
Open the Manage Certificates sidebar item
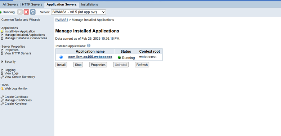18,100
